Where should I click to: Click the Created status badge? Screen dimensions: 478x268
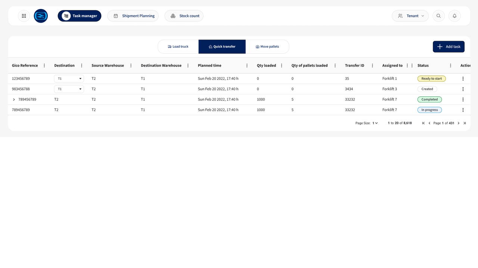click(x=427, y=89)
